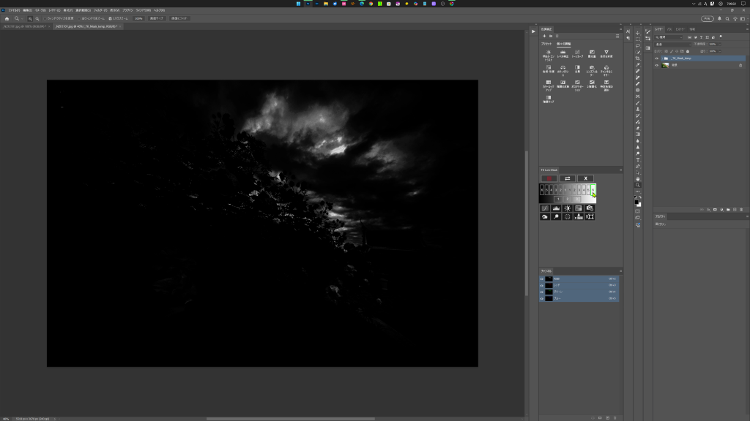Click the TK Lum-Mask X button

(585, 178)
